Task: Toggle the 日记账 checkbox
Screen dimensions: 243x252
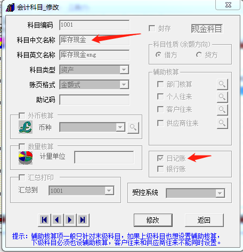Action: tap(160, 158)
